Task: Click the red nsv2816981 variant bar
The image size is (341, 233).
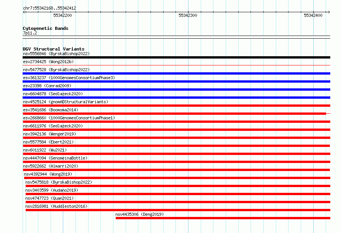Action: click(x=178, y=210)
